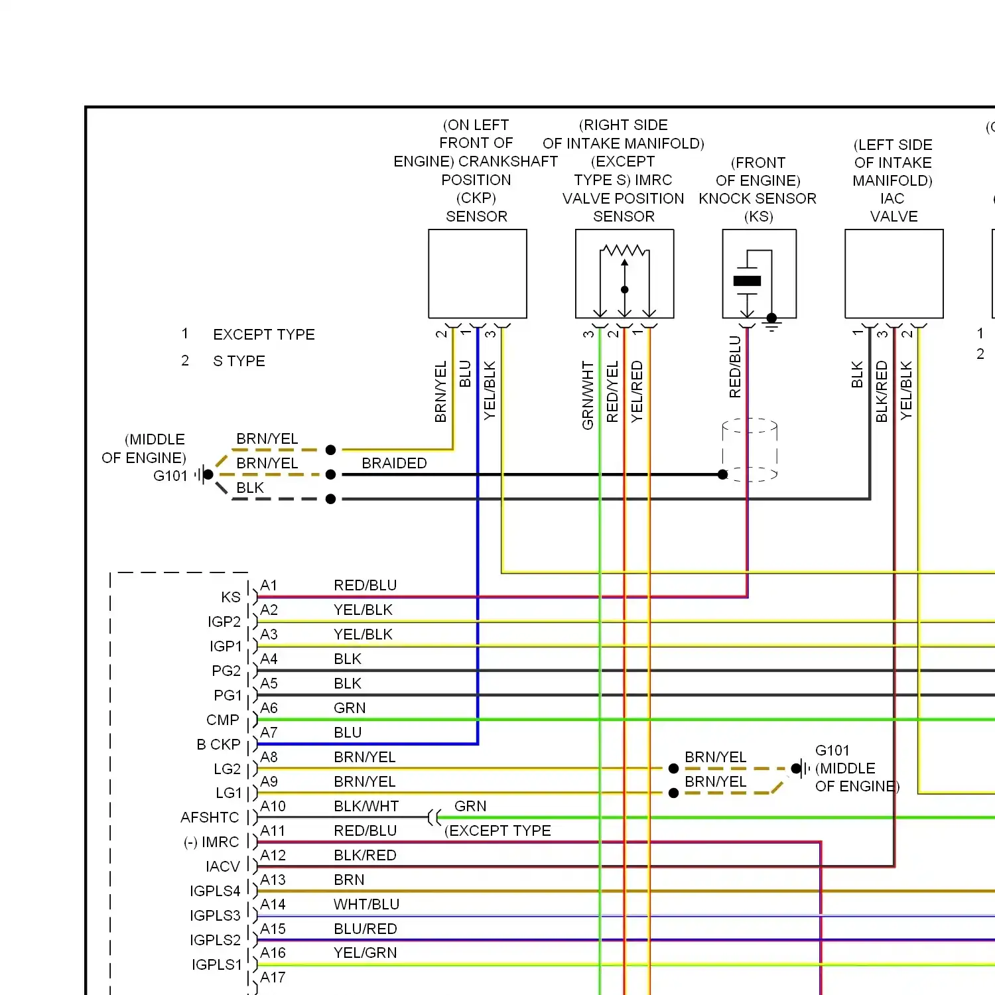995x995 pixels.
Task: Select the EXCEPT TYPE legend entry numbered 1
Action: pyautogui.click(x=248, y=334)
